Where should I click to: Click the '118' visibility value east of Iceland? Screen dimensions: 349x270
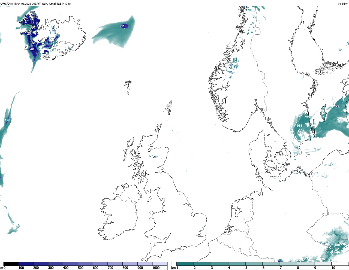124,26
